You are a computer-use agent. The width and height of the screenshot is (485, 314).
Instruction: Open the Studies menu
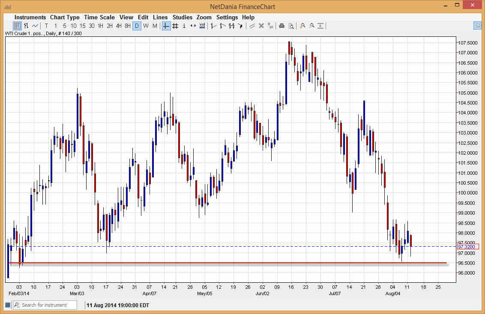coord(182,17)
